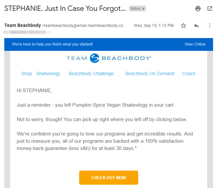Click View Online in the blue banner
217x188 pixels.
click(x=195, y=44)
